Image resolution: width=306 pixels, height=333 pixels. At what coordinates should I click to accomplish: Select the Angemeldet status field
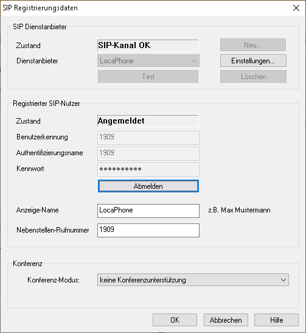pyautogui.click(x=148, y=121)
